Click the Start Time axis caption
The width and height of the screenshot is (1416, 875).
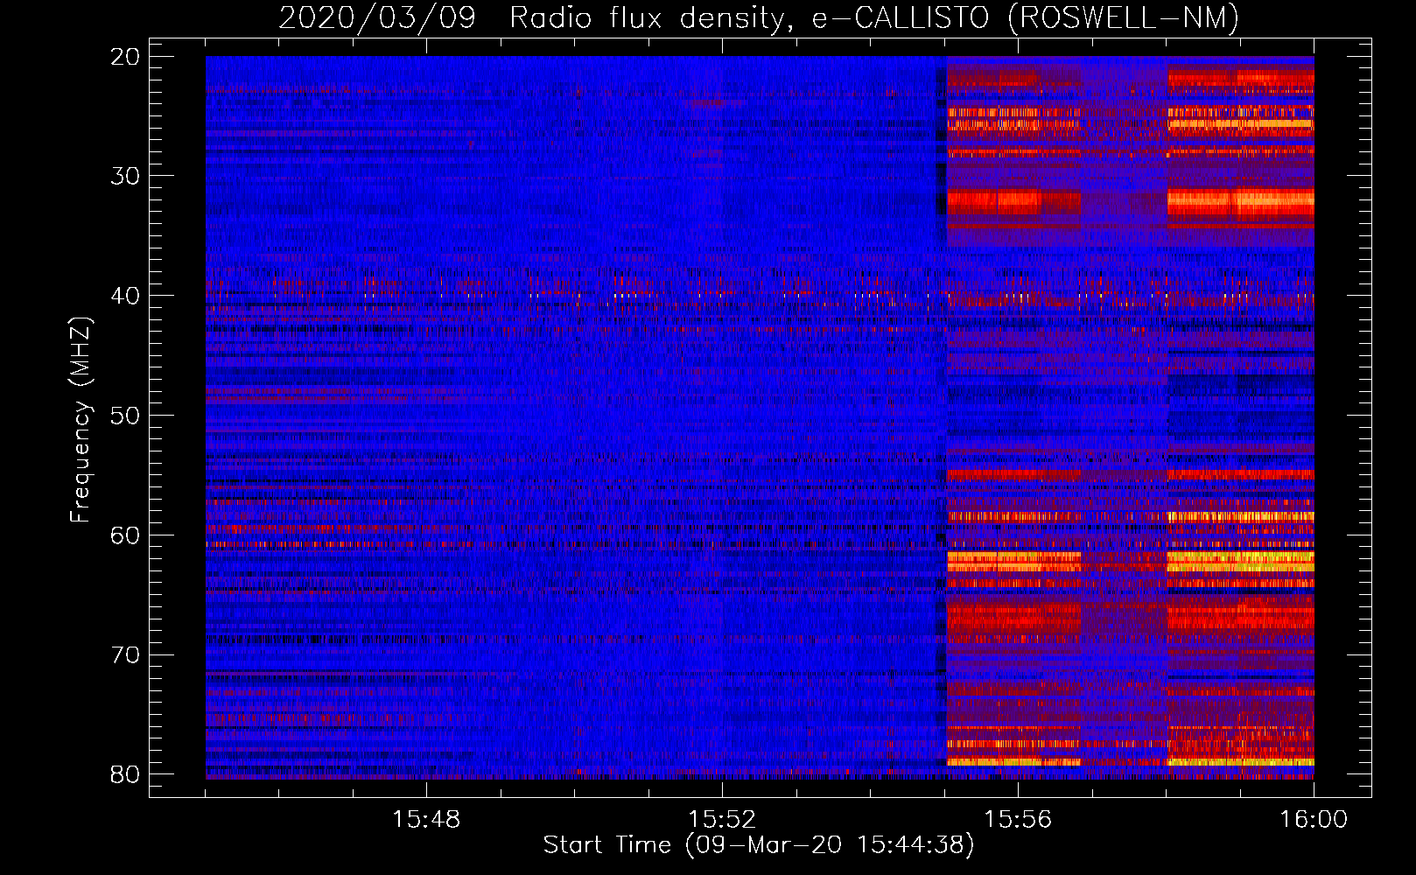pyautogui.click(x=759, y=845)
